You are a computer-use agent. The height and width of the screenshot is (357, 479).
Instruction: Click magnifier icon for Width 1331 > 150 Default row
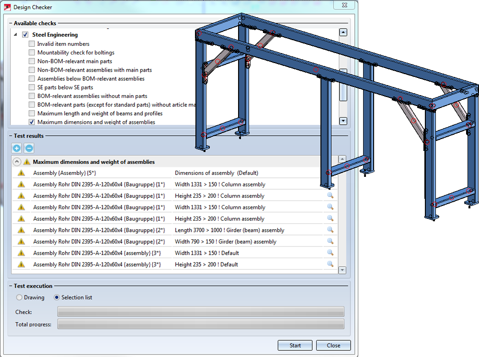(x=330, y=253)
